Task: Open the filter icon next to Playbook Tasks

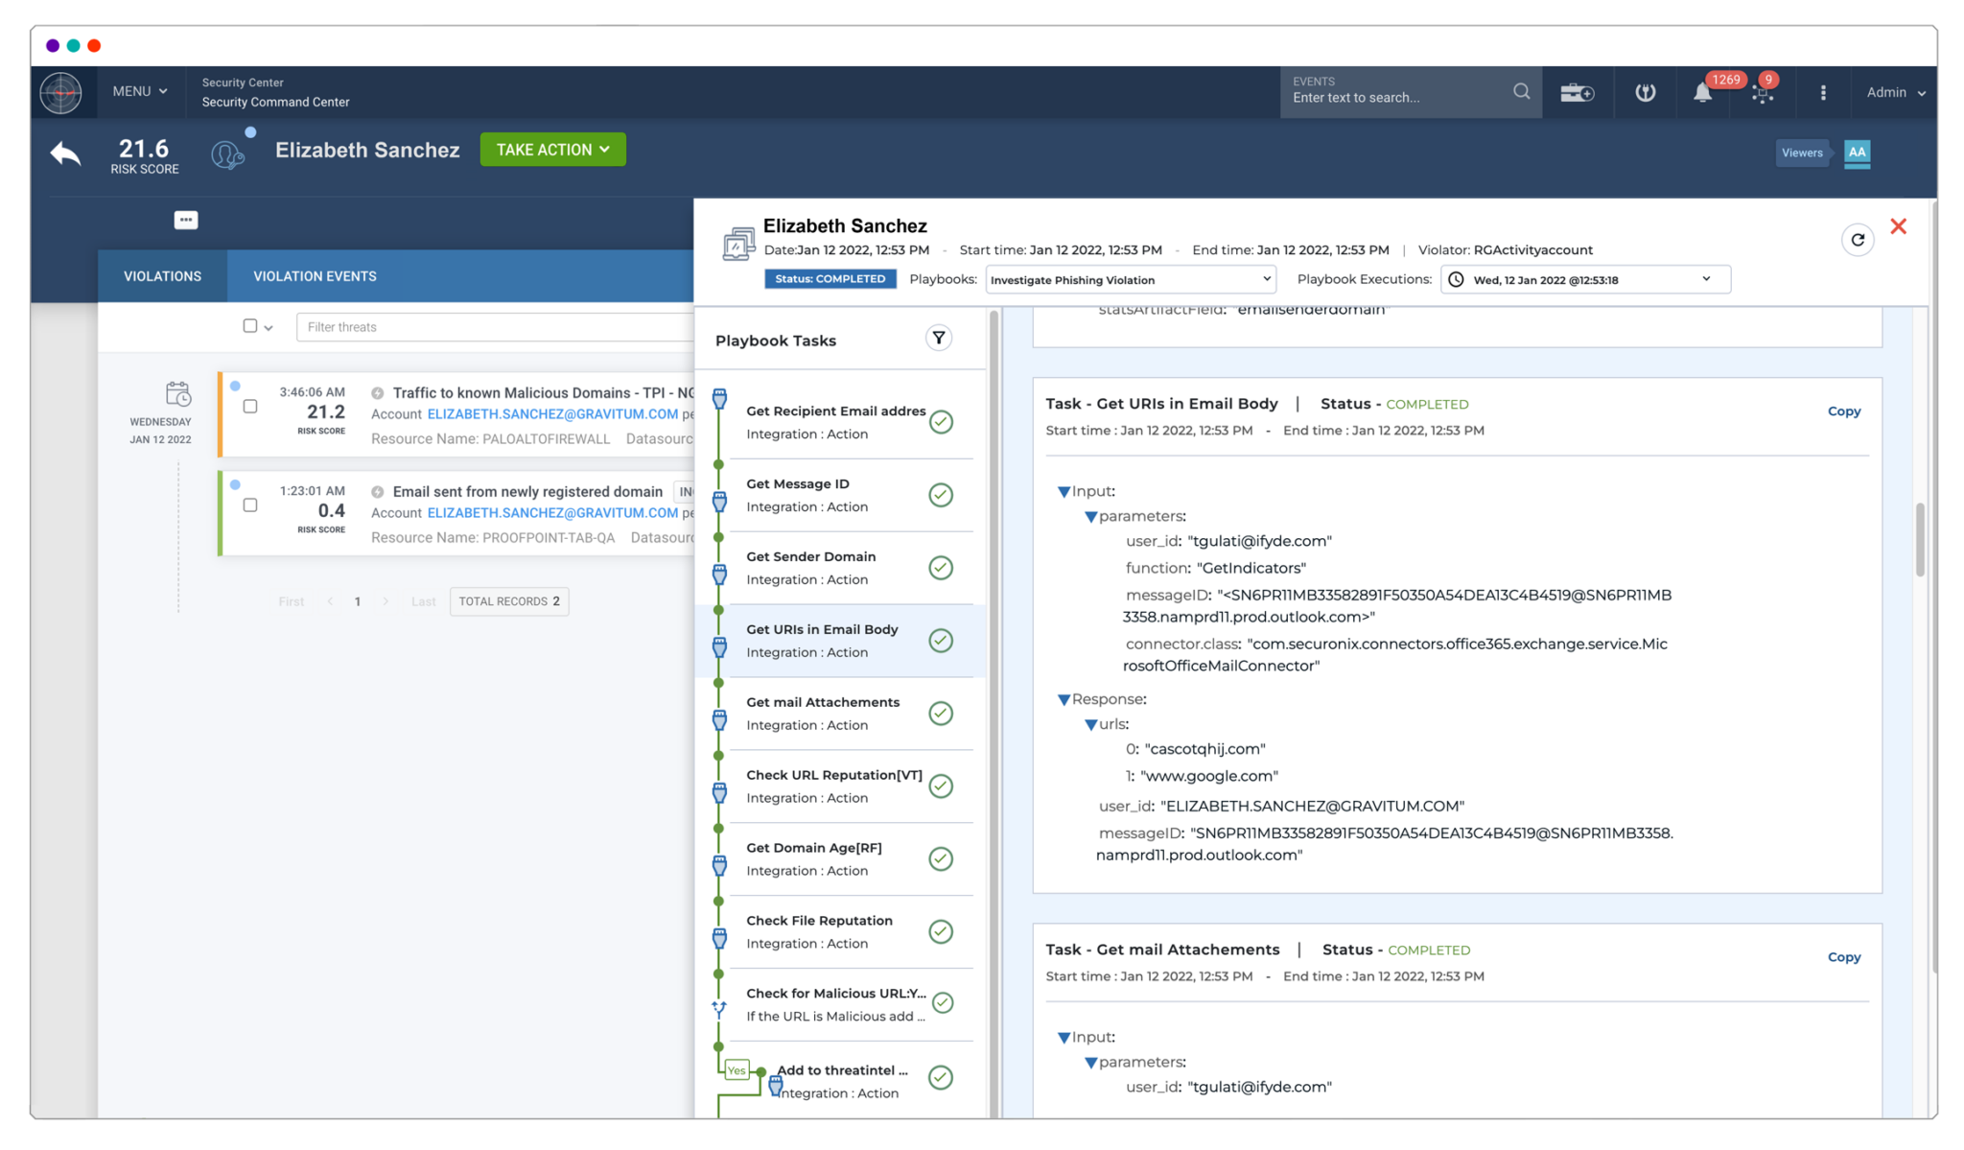Action: (x=938, y=338)
